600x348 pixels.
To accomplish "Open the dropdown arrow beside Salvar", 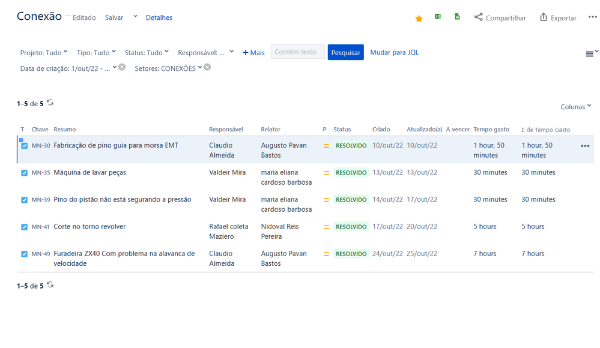I will 135,17.
